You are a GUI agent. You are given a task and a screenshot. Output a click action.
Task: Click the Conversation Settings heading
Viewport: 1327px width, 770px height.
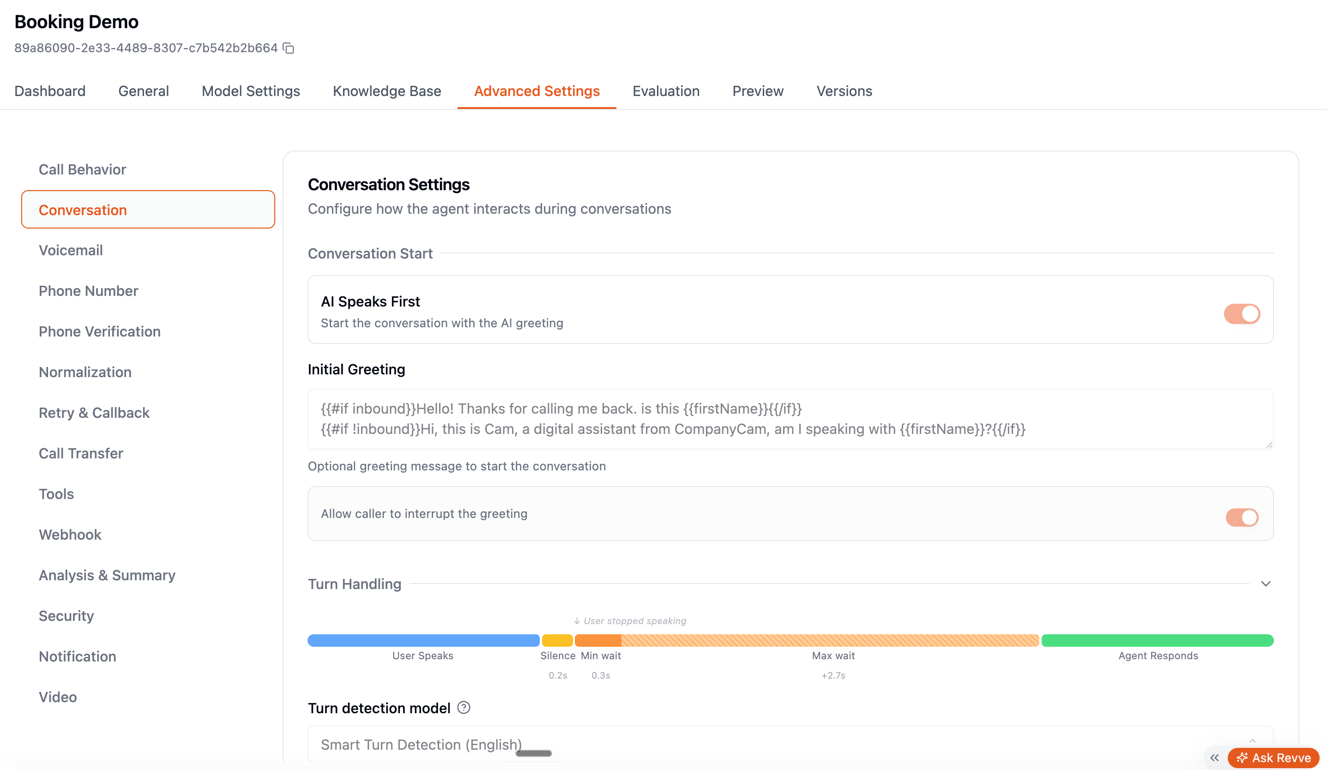coord(389,185)
